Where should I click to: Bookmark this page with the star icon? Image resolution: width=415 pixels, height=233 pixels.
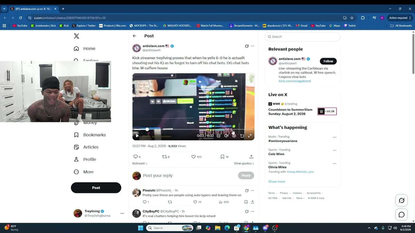point(352,18)
